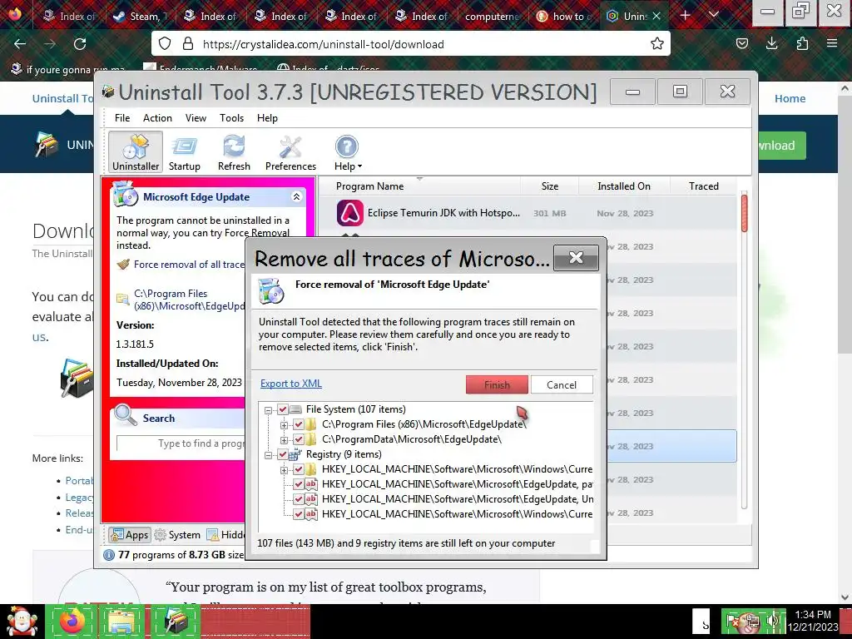Image resolution: width=852 pixels, height=639 pixels.
Task: Collapse the File System tree node
Action: (269, 410)
